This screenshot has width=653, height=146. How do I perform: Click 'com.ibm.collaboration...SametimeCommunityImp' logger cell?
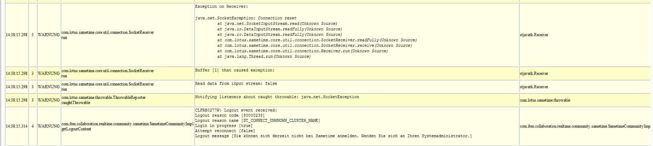[585, 126]
